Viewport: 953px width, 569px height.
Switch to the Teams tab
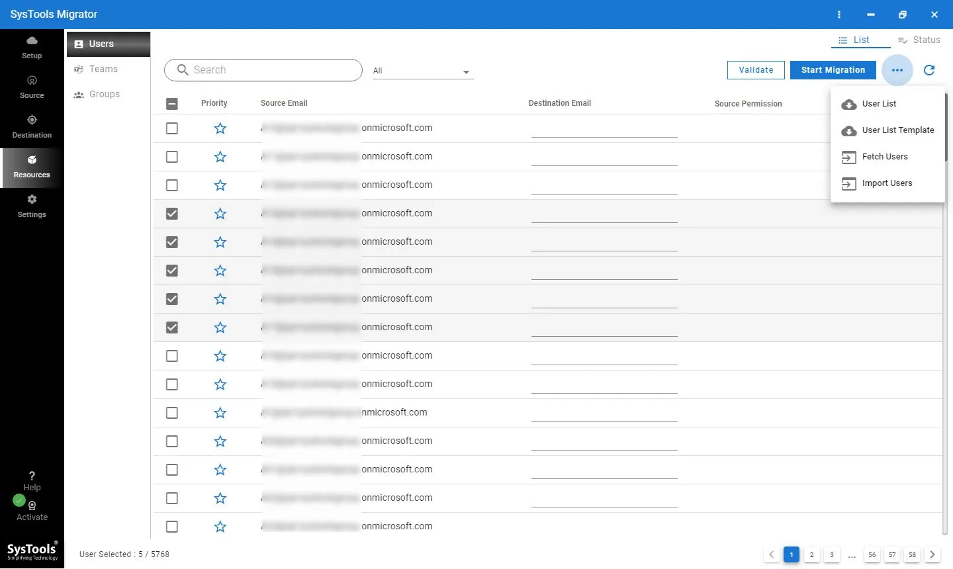click(109, 69)
